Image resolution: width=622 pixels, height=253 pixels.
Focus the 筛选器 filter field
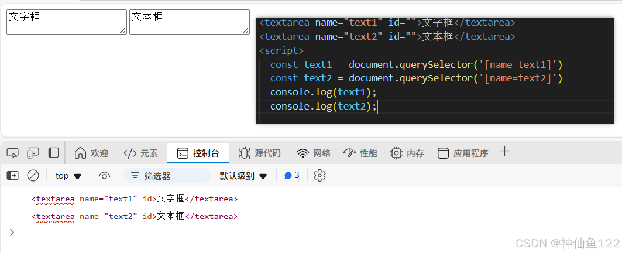coord(167,176)
